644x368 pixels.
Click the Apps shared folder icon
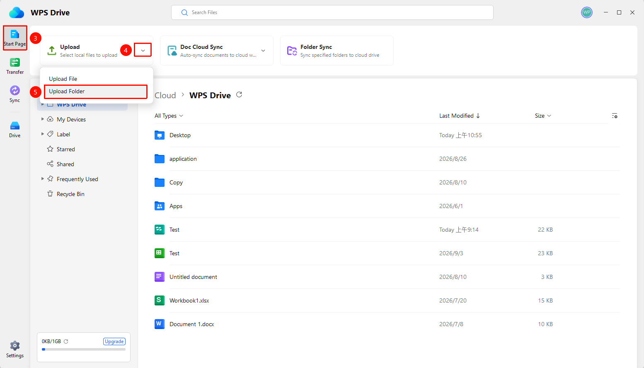160,206
